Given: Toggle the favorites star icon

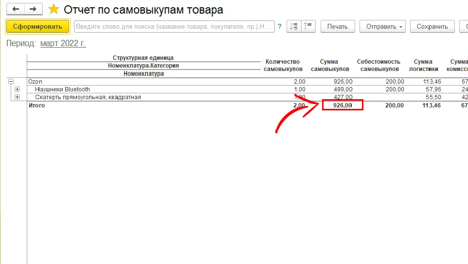Looking at the screenshot, I should (54, 10).
